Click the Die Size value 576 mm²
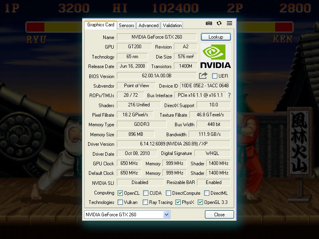The image size is (319, 239). [185, 57]
